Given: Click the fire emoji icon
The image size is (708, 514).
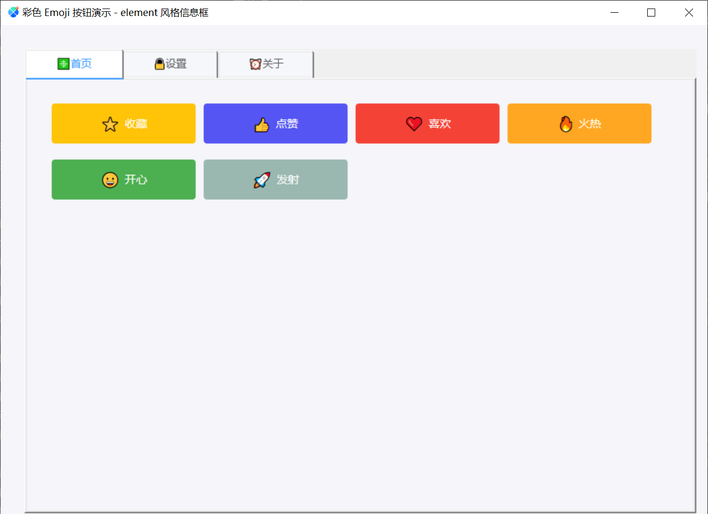Looking at the screenshot, I should [566, 124].
